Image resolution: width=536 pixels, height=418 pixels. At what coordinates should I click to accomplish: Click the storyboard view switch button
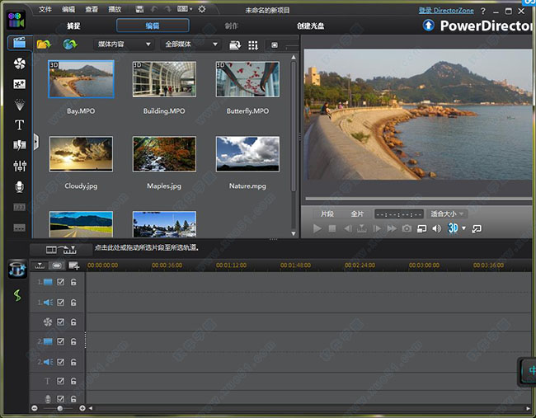(x=57, y=265)
